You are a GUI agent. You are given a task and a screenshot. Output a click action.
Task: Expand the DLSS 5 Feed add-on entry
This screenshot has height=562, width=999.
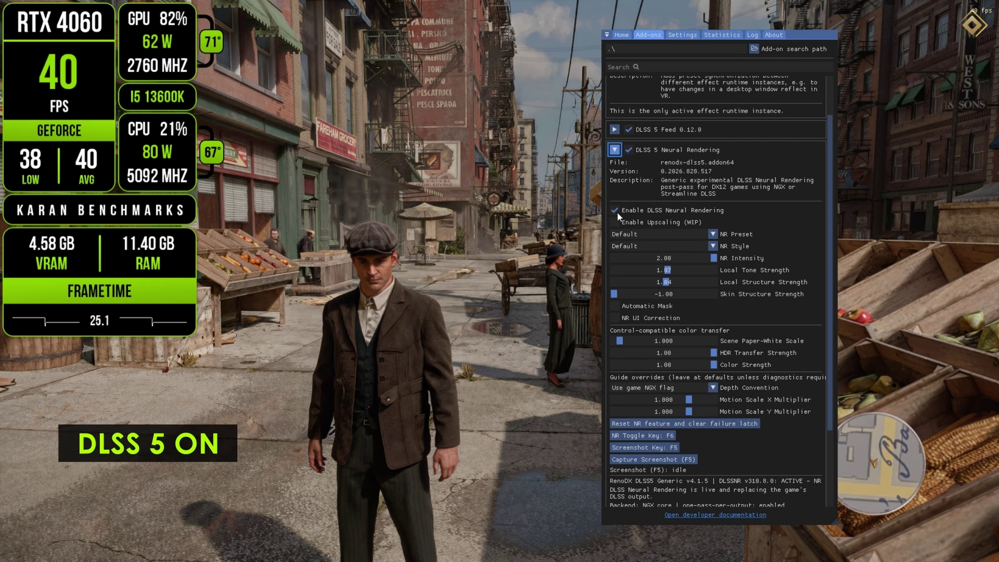point(614,130)
